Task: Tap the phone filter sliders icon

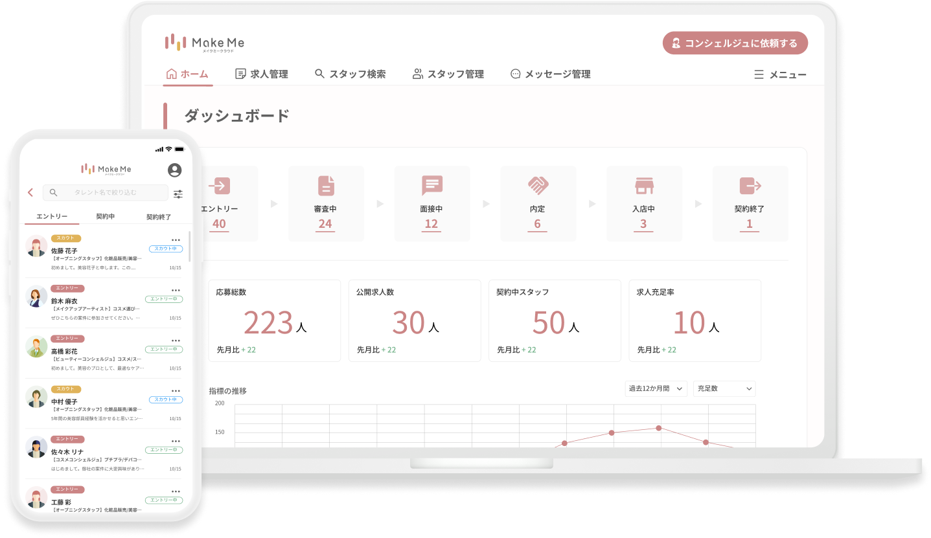Action: click(x=178, y=194)
